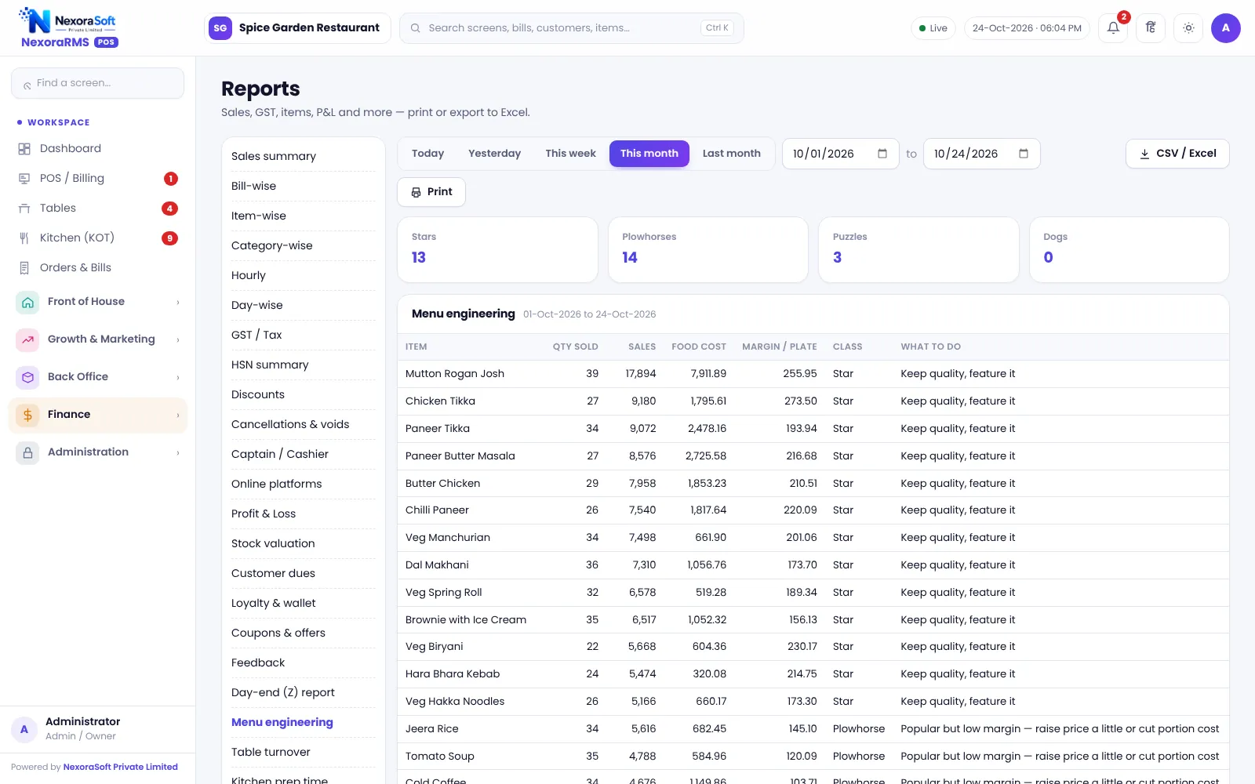Open the Profit & Loss report
The width and height of the screenshot is (1255, 784).
(304, 514)
